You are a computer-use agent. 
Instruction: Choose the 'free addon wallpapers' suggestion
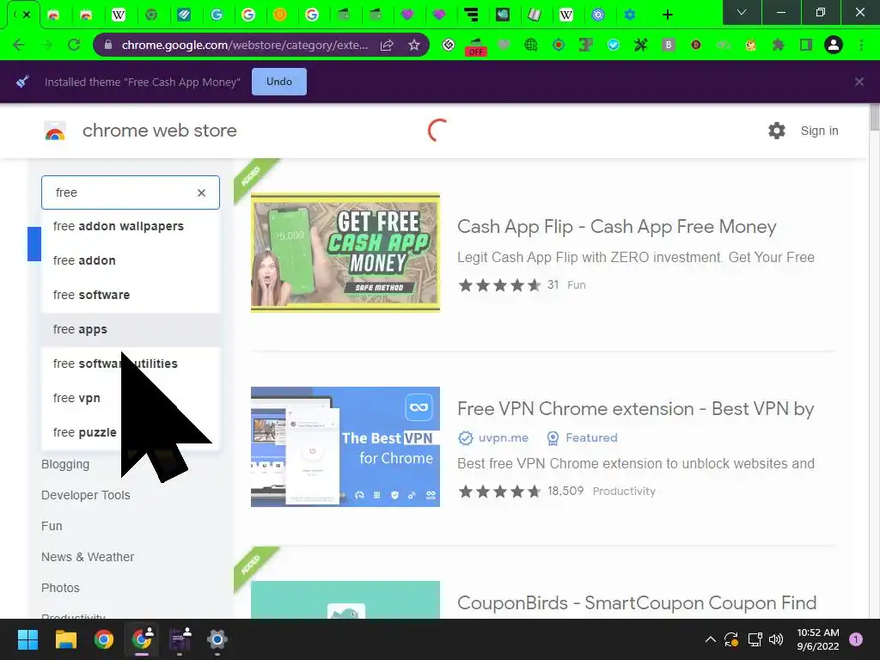131,226
